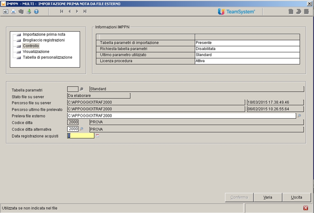Screen dimensions: 314x213
Task: Click the Varia button
Action: click(x=268, y=197)
